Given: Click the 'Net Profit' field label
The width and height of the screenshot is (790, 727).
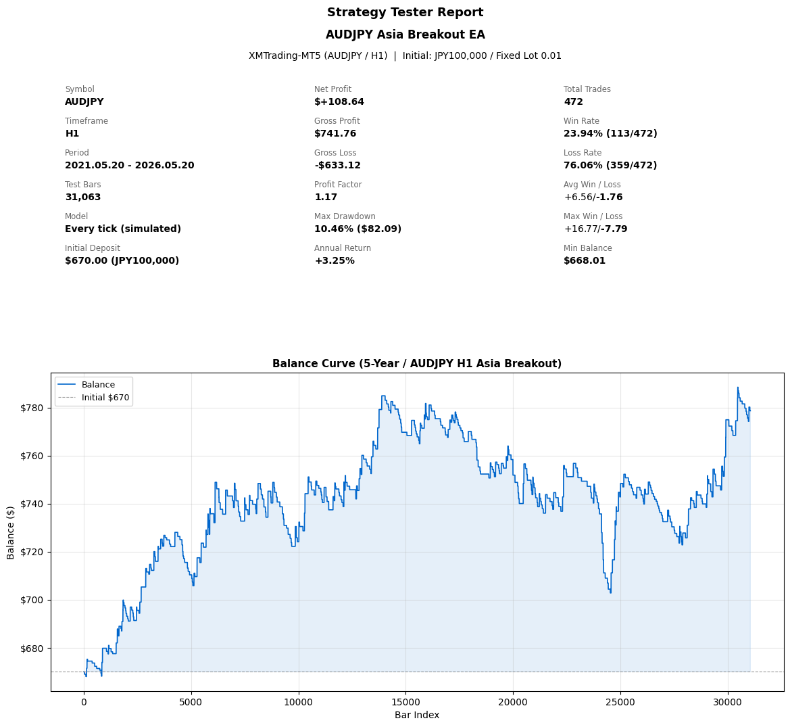Looking at the screenshot, I should [x=333, y=89].
